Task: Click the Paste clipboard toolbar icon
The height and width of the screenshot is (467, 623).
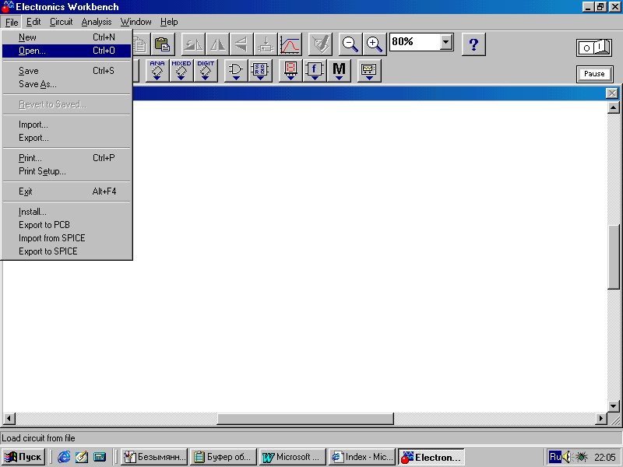Action: coord(163,44)
